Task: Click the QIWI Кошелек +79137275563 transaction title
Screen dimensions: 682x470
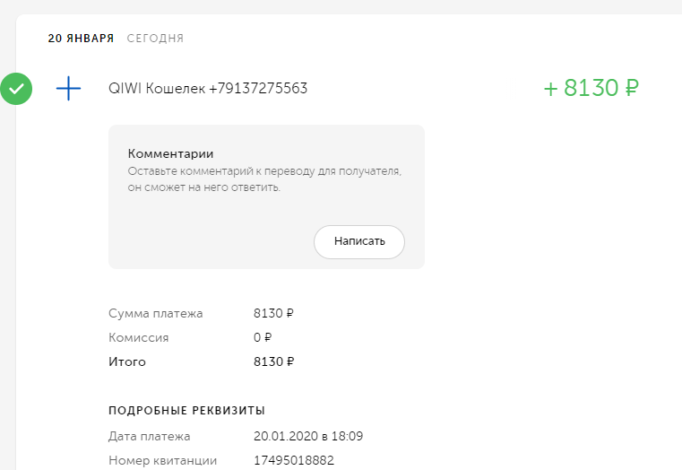Action: (x=208, y=89)
